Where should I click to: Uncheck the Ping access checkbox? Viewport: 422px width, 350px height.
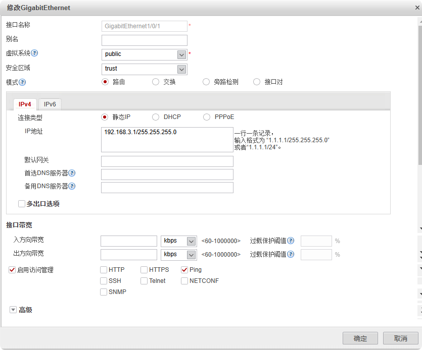coord(185,270)
